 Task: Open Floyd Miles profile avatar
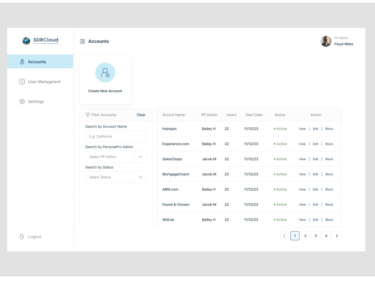[x=326, y=41]
